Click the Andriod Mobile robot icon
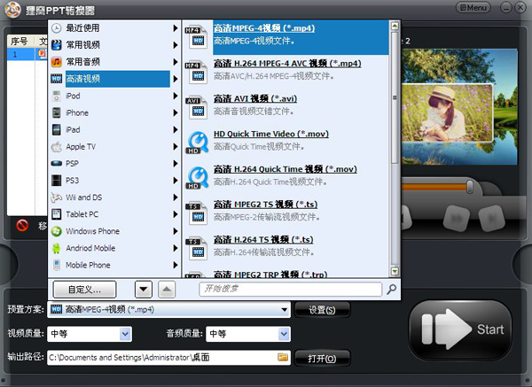The image size is (532, 387). pyautogui.click(x=57, y=248)
